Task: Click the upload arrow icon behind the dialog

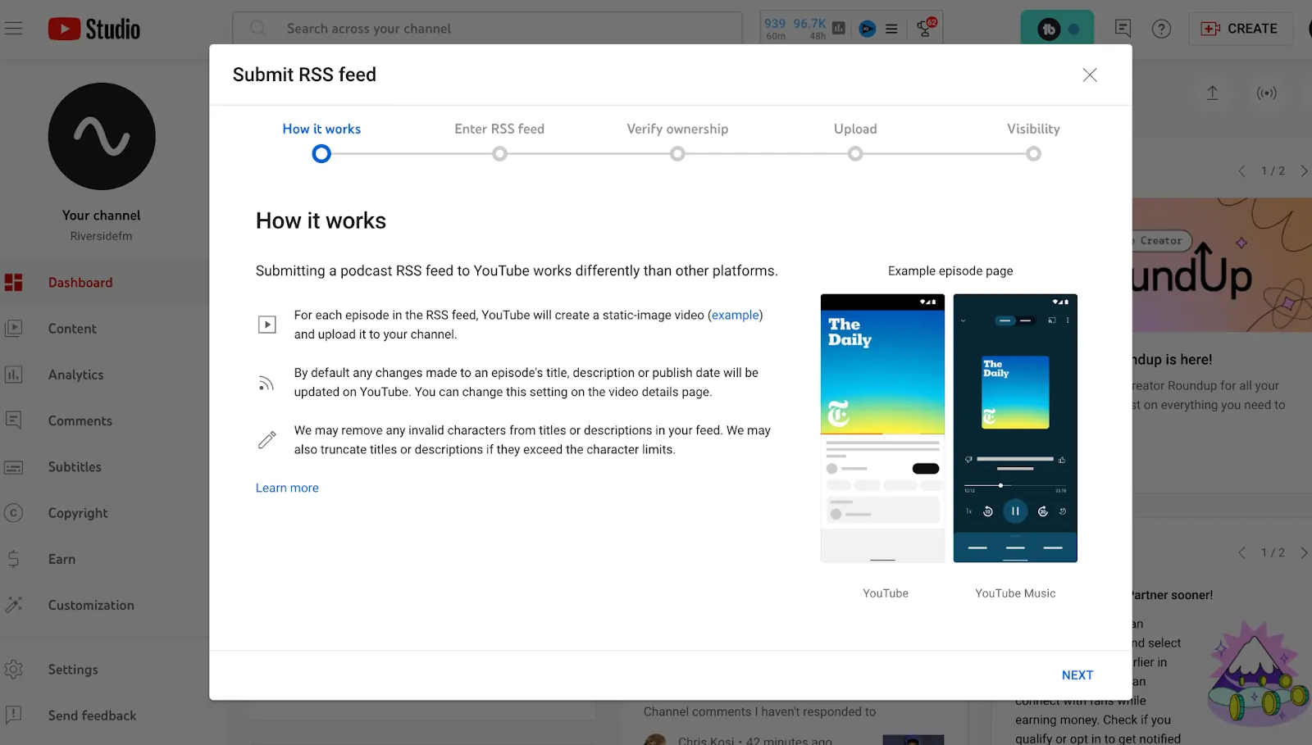Action: pos(1212,93)
